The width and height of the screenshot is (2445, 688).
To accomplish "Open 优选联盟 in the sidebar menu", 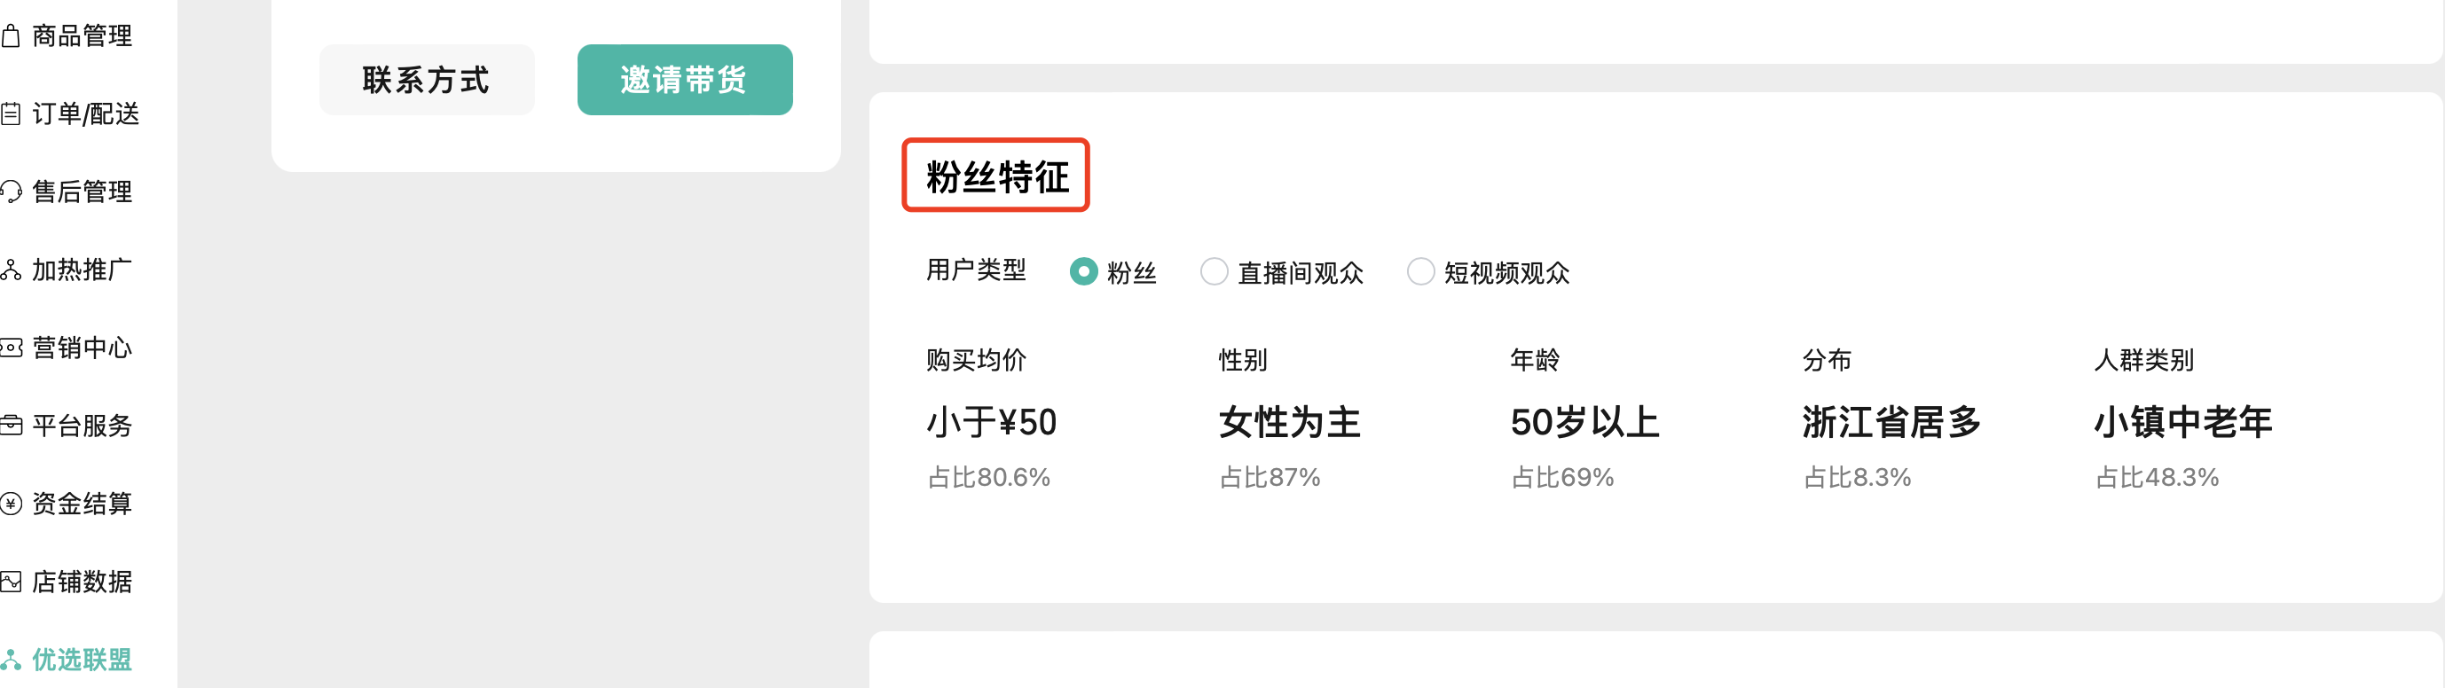I will [x=83, y=660].
